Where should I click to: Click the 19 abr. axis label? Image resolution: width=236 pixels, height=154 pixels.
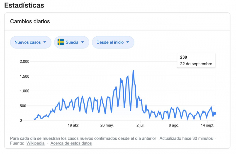click(x=73, y=125)
